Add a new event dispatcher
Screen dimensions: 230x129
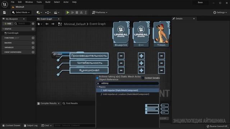pyautogui.click(x=33, y=52)
